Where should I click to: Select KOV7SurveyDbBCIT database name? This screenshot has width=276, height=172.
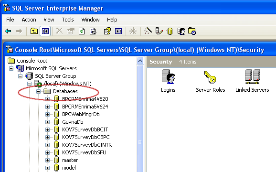pyautogui.click(x=85, y=129)
